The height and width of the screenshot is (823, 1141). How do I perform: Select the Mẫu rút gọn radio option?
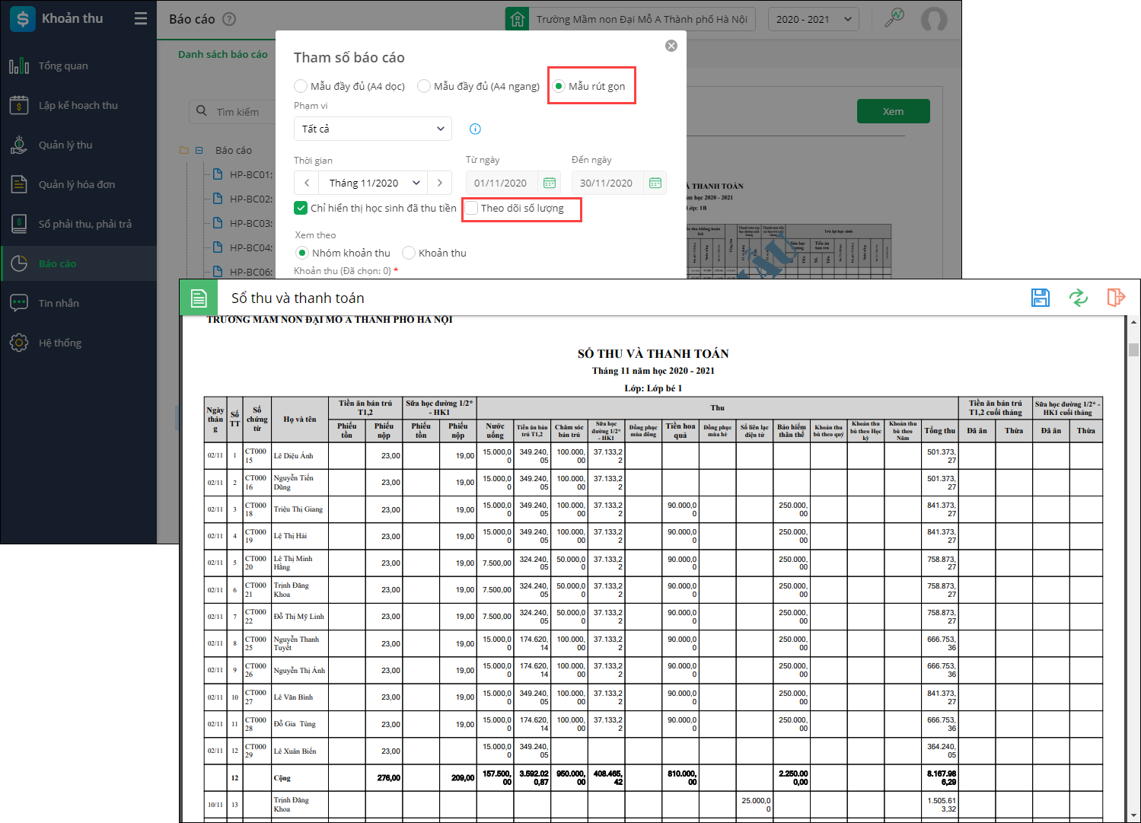coord(559,86)
